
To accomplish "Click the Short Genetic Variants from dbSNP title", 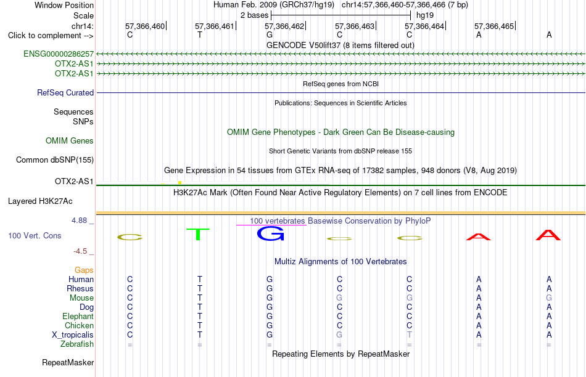I will [x=340, y=151].
